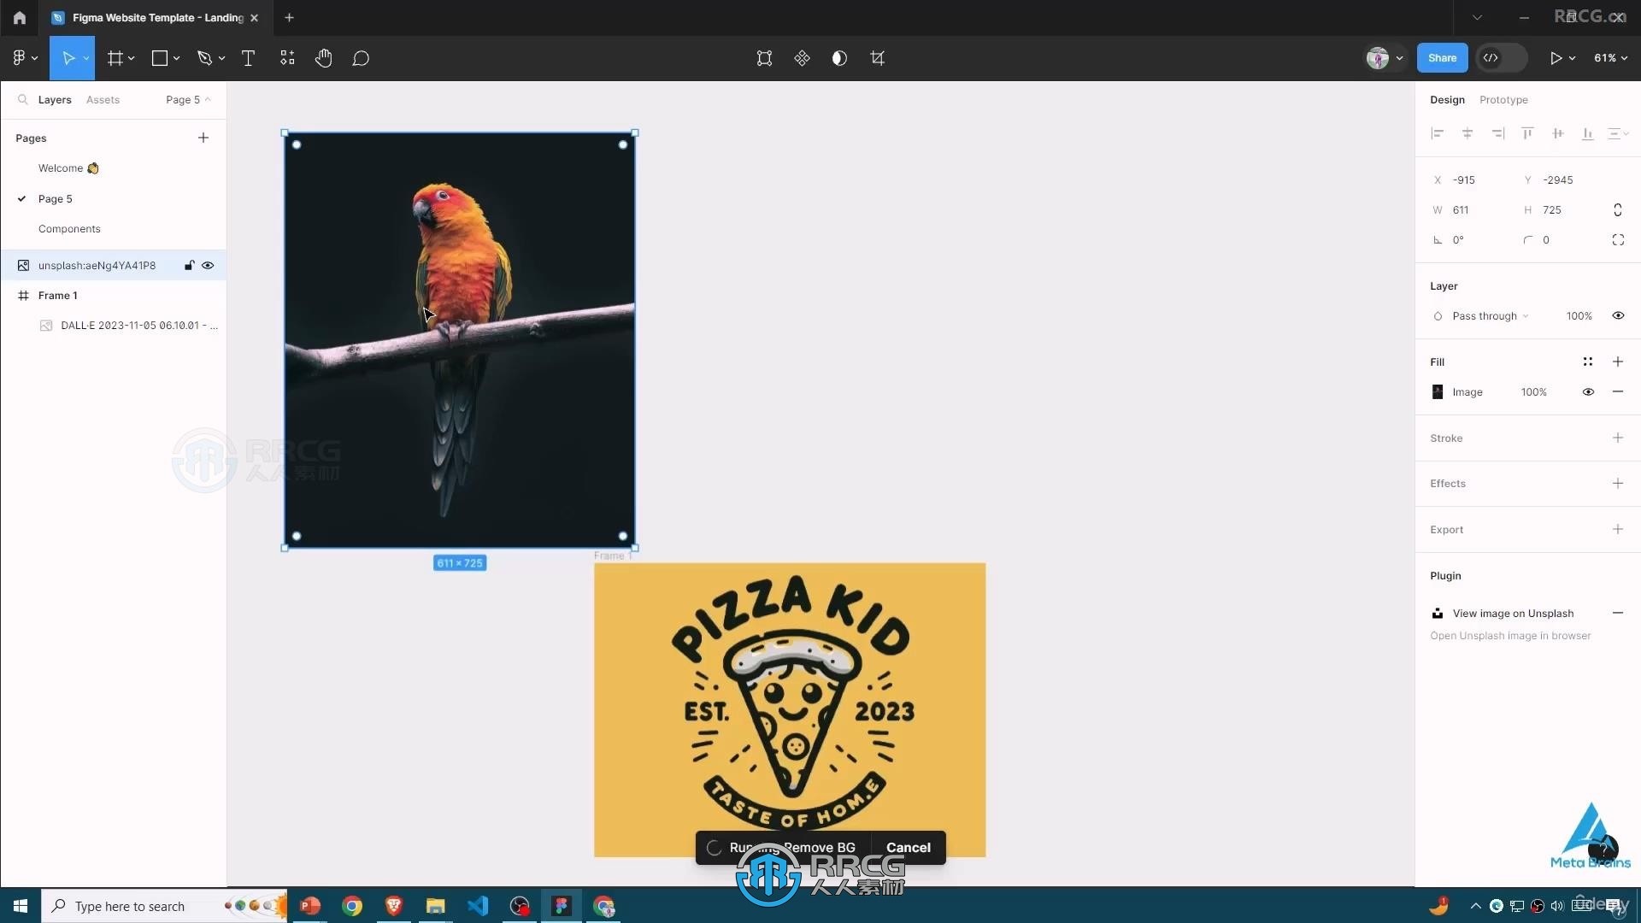The height and width of the screenshot is (923, 1641).
Task: Select the Pen tool
Action: [203, 57]
